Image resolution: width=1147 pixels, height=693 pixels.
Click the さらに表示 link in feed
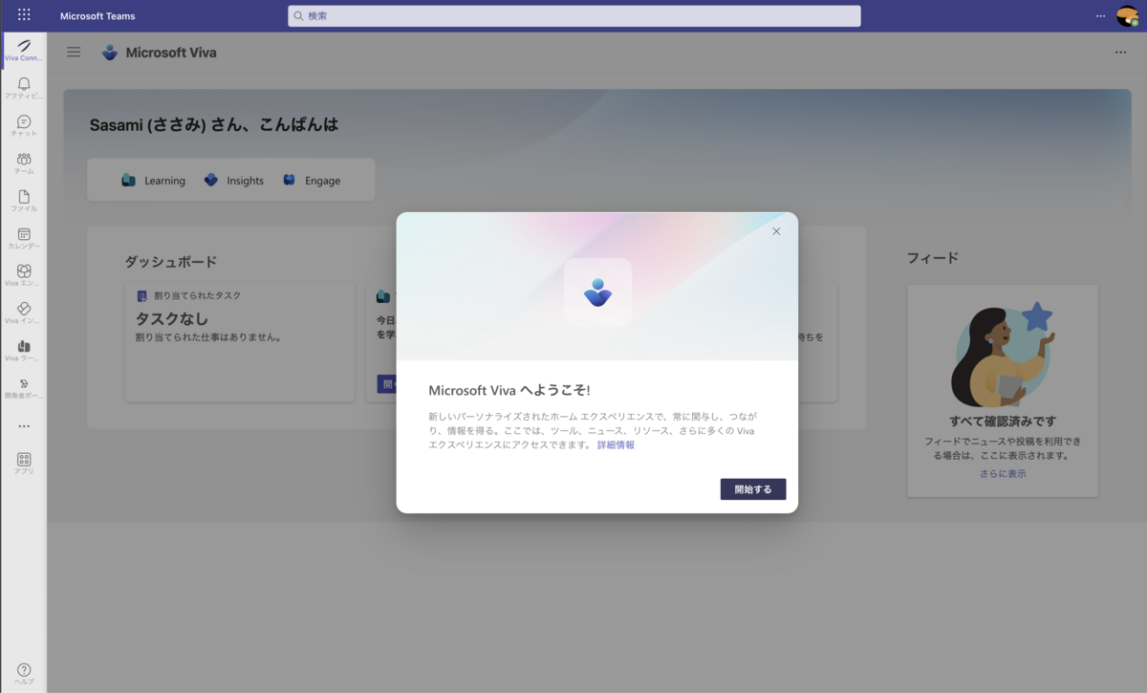tap(1003, 473)
